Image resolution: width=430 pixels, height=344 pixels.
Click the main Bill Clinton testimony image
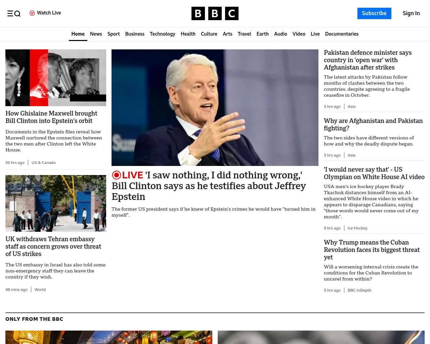[215, 107]
